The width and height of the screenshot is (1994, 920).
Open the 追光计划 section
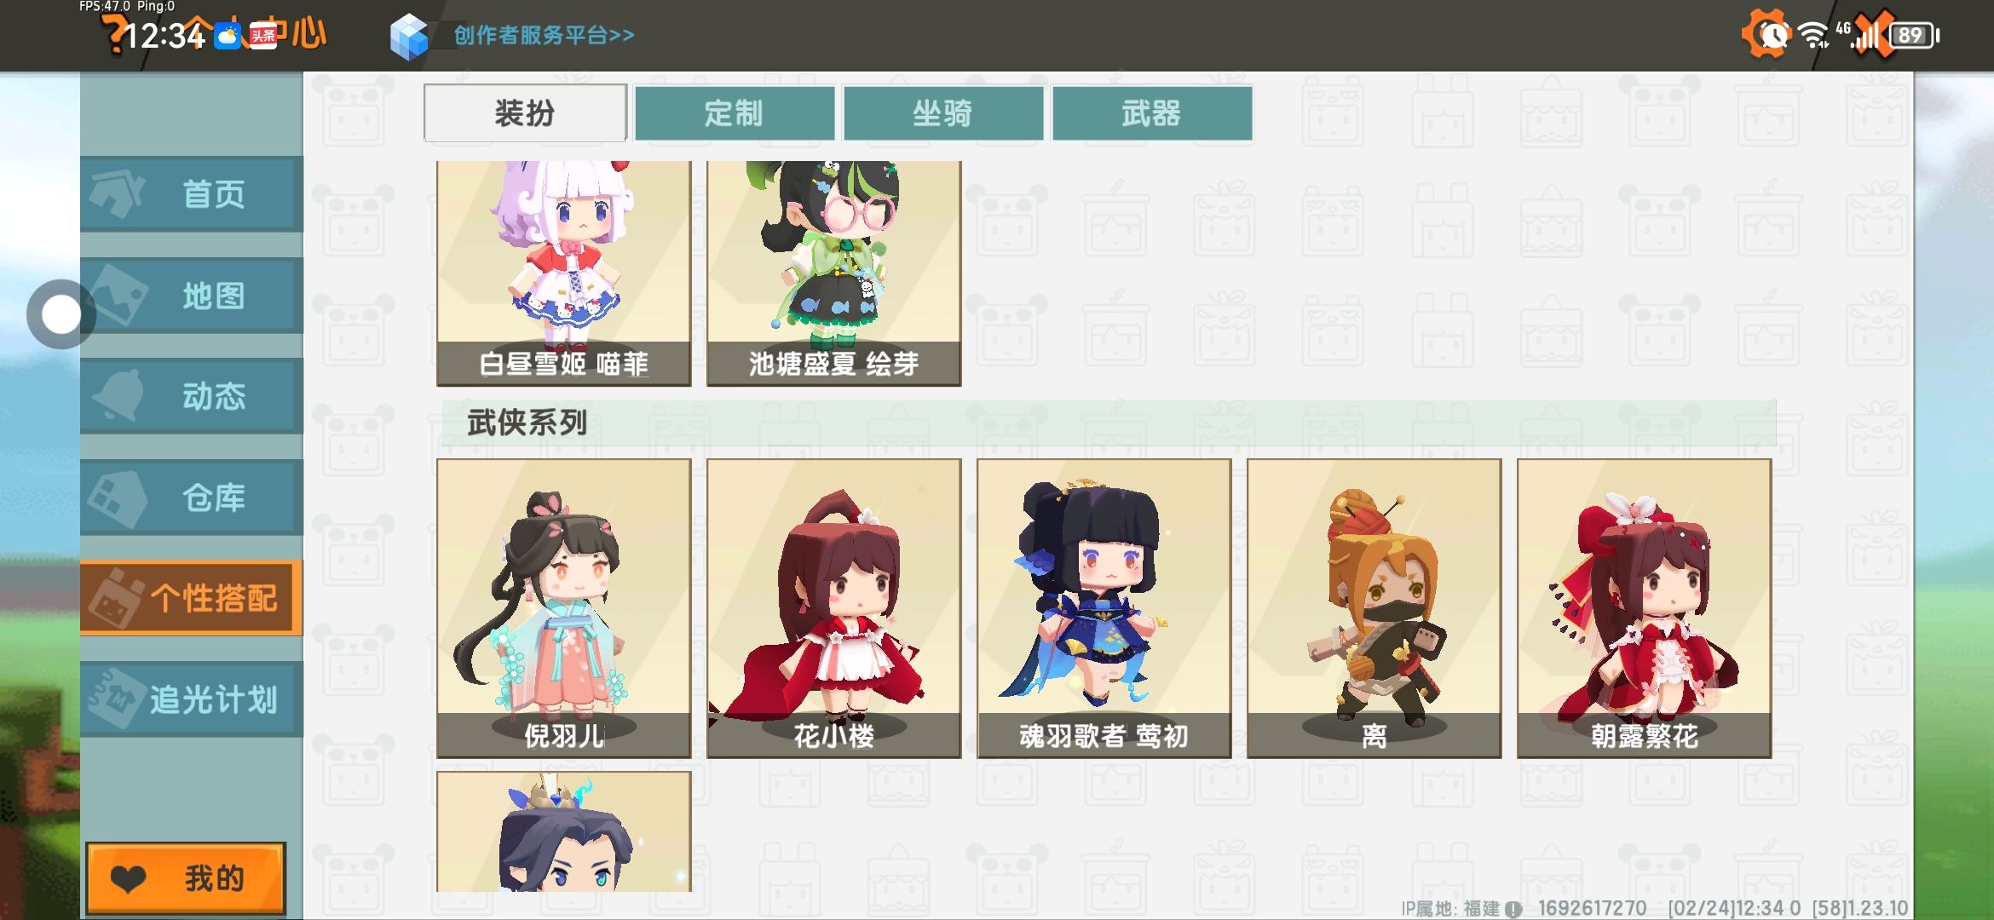coord(192,699)
